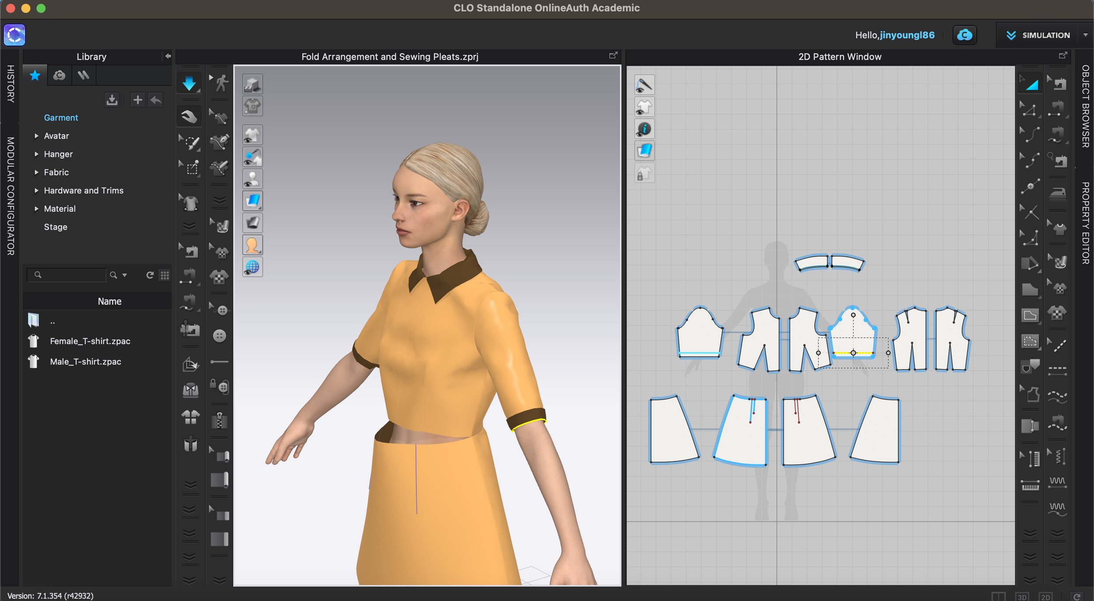Select the topstitch dashed-line tool
This screenshot has width=1094, height=601.
[x=1058, y=370]
